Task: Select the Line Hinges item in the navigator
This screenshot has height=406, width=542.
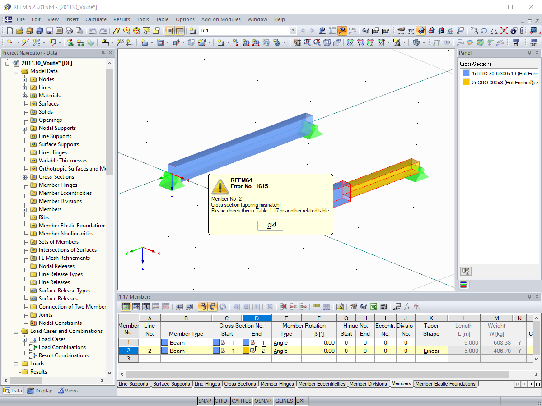Action: [x=52, y=152]
